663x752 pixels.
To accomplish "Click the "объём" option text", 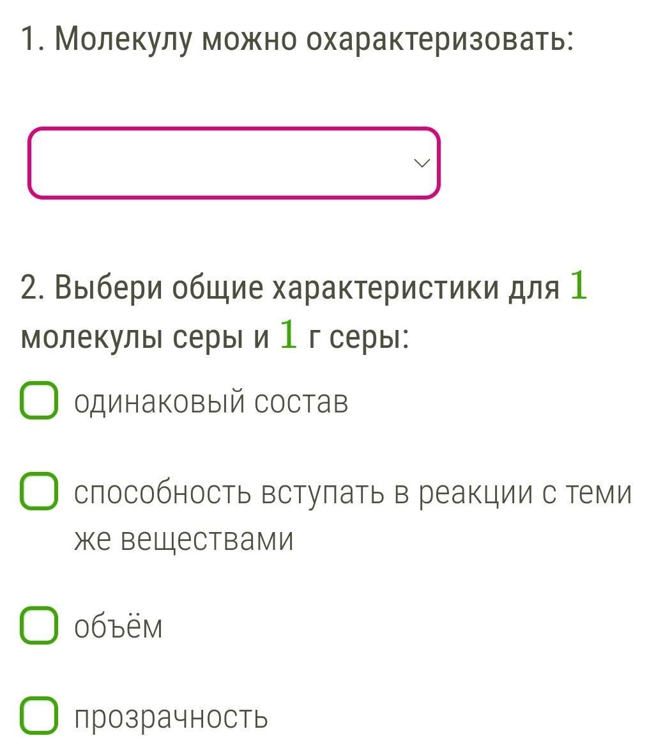I will [118, 627].
